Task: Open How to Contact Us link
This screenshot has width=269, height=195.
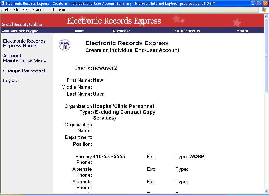Action: [x=186, y=31]
